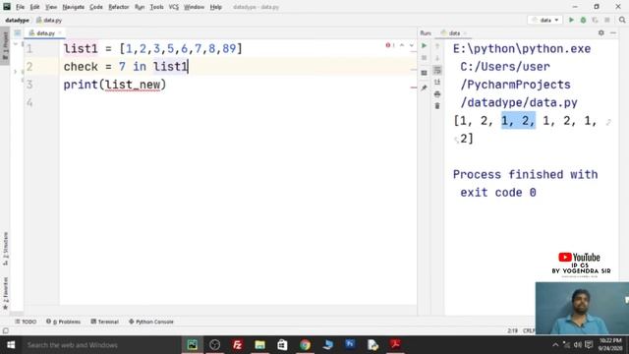Image resolution: width=629 pixels, height=354 pixels.
Task: Open the File menu
Action: click(x=20, y=7)
